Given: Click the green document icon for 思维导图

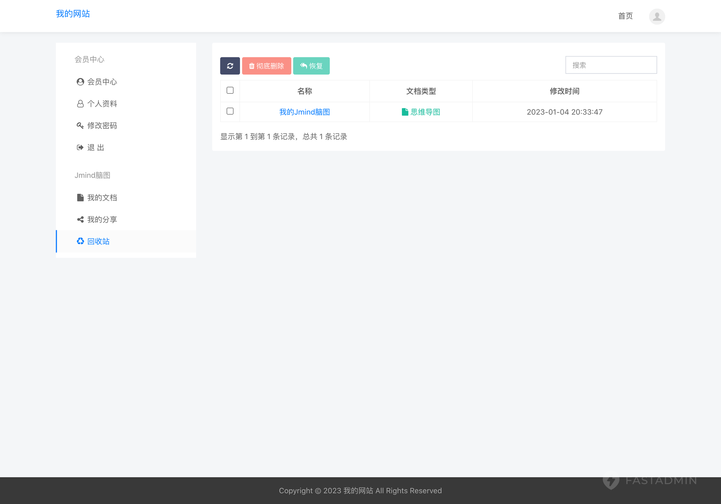Looking at the screenshot, I should click(405, 112).
